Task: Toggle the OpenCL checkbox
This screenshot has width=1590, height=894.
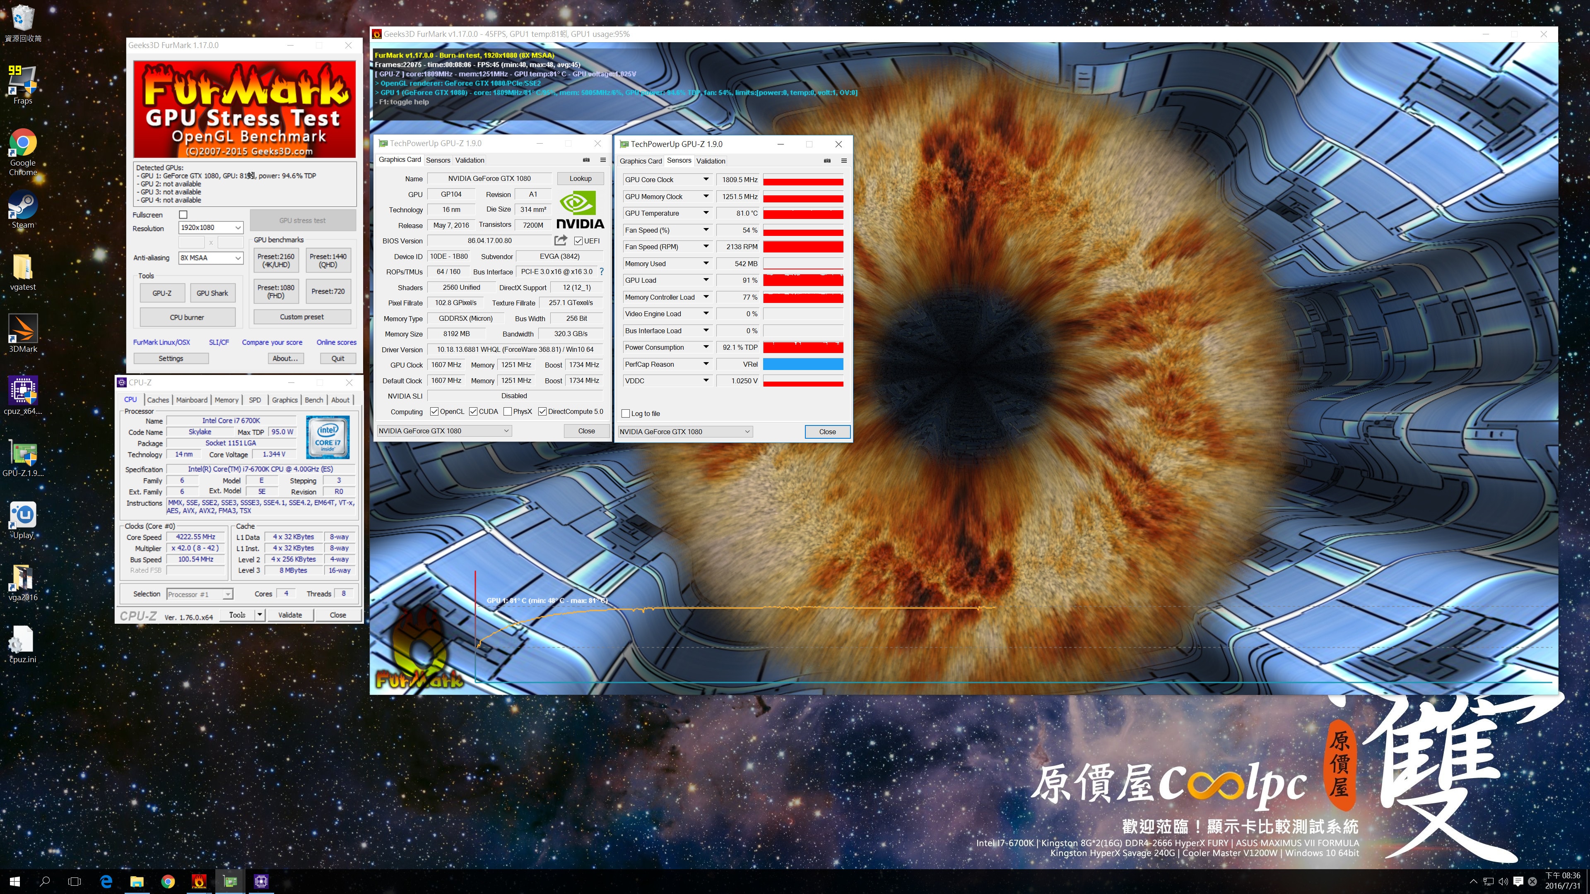Action: pos(434,411)
